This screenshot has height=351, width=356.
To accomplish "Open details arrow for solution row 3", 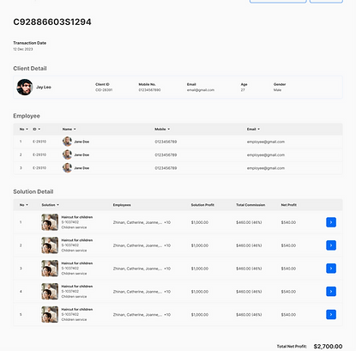I will (331, 269).
